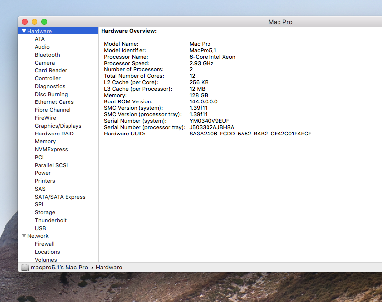Click the 12 MB L3 cache value
The image size is (382, 302).
(198, 89)
